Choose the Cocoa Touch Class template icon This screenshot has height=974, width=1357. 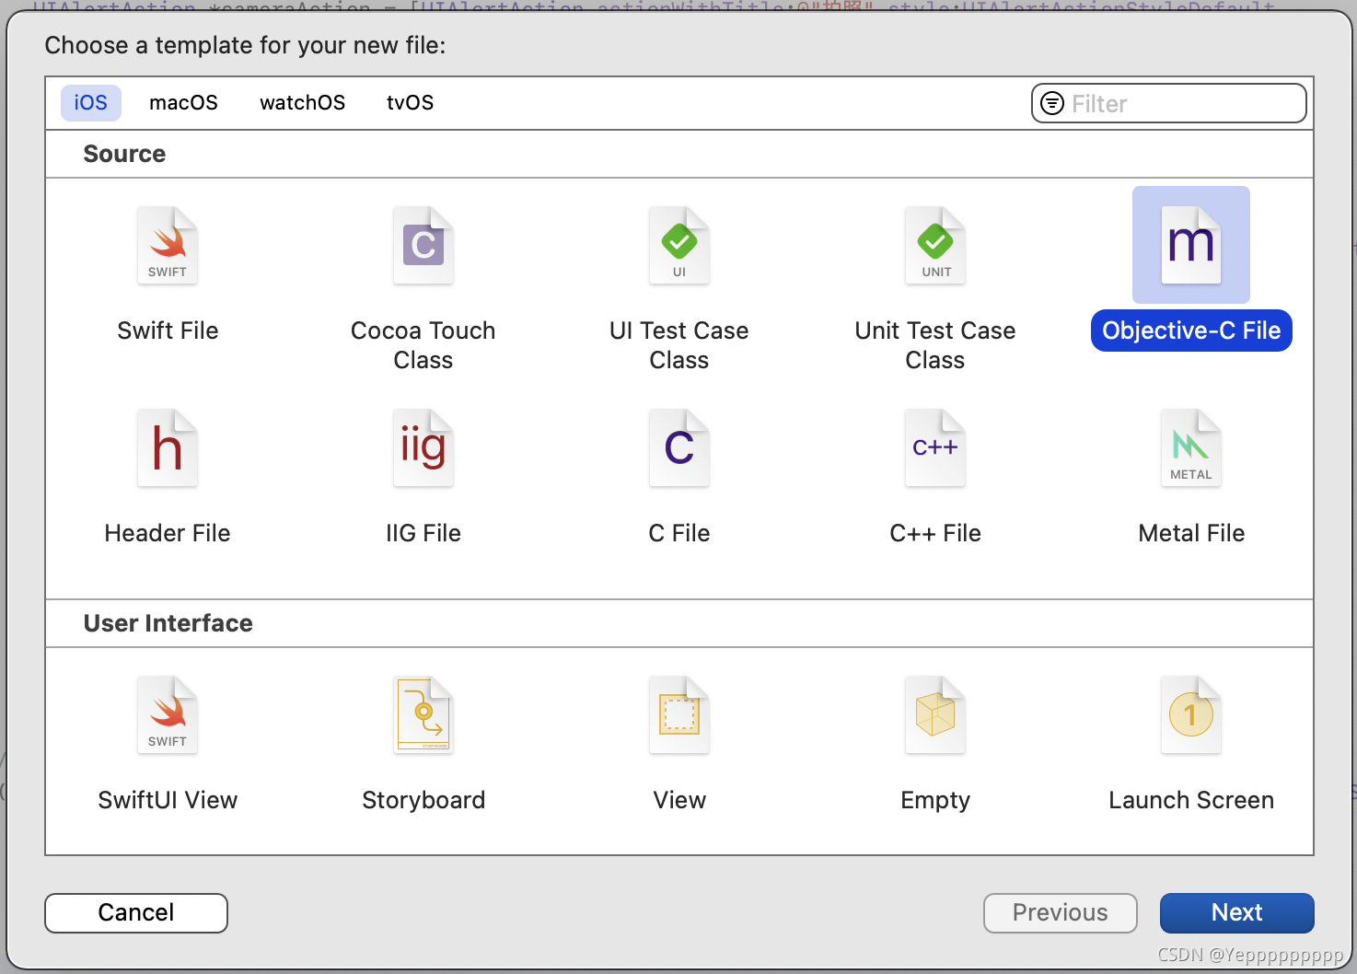(423, 245)
